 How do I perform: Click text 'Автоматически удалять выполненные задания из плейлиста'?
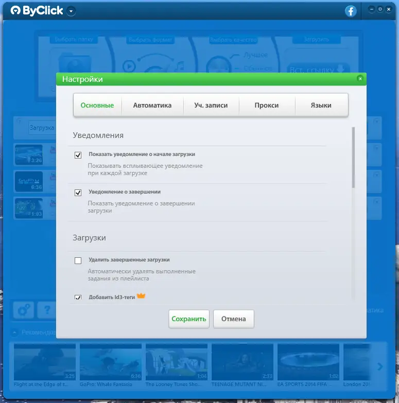pyautogui.click(x=142, y=275)
